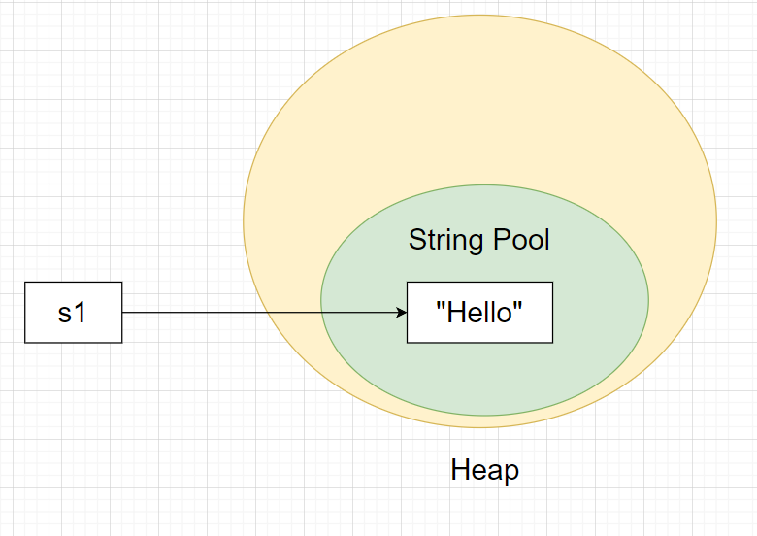Select the "Hello" string rectangle
Image resolution: width=757 pixels, height=536 pixels.
(x=479, y=313)
